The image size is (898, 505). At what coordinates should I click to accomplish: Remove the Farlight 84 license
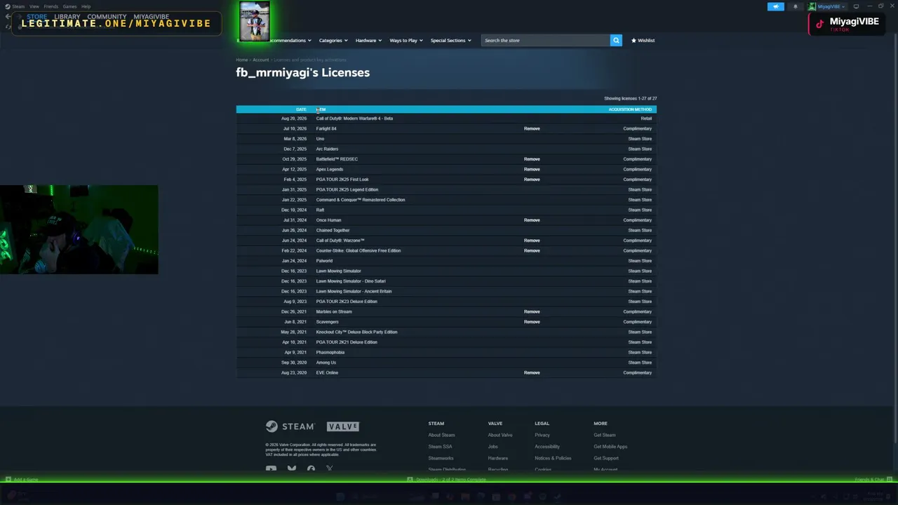532,128
